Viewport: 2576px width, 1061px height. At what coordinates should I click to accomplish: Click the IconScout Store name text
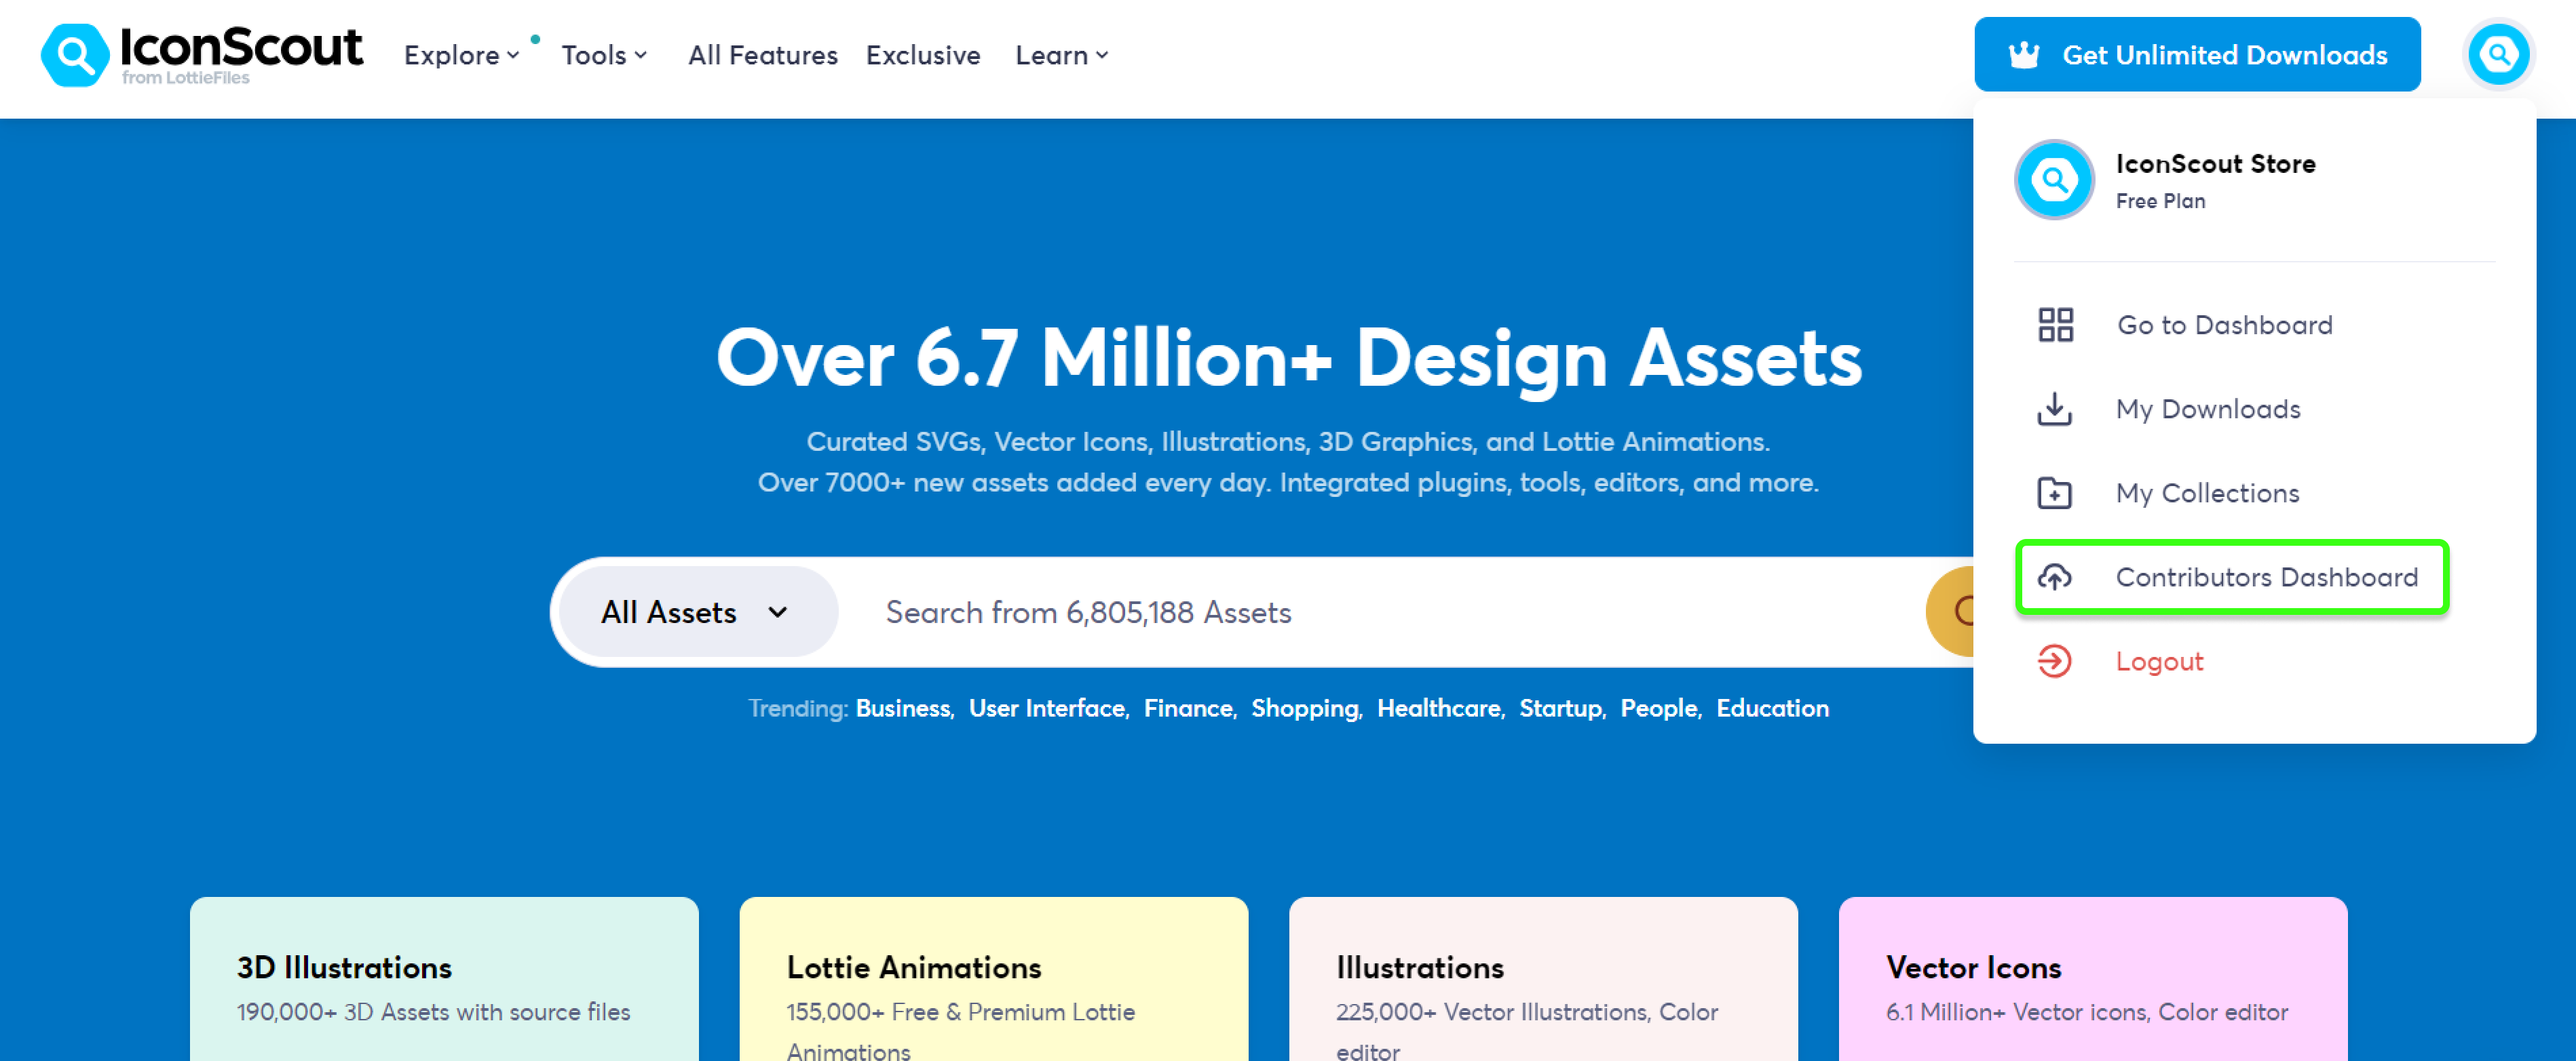pos(2215,164)
